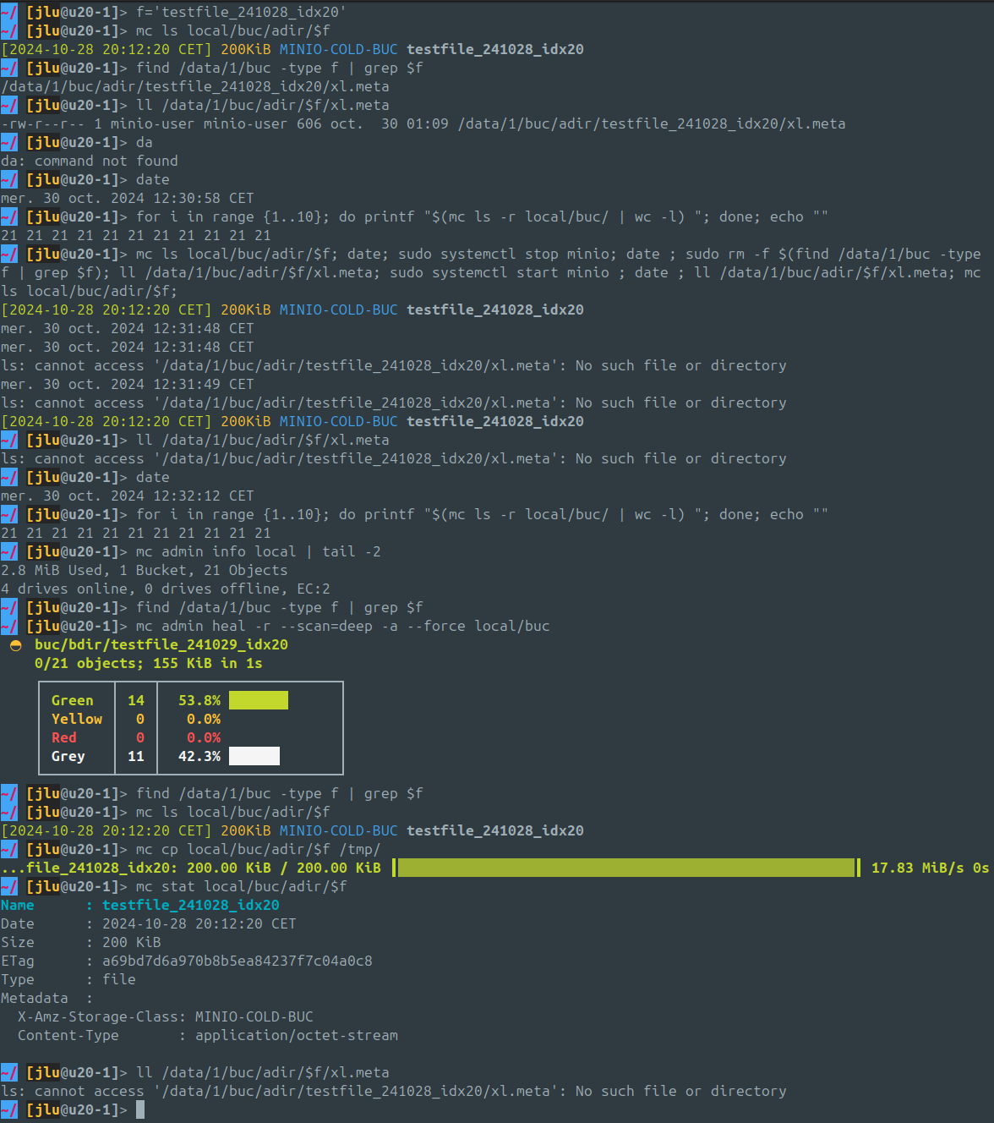Click the prompt icon next to the mc admin info command
The width and height of the screenshot is (994, 1123).
[x=9, y=551]
